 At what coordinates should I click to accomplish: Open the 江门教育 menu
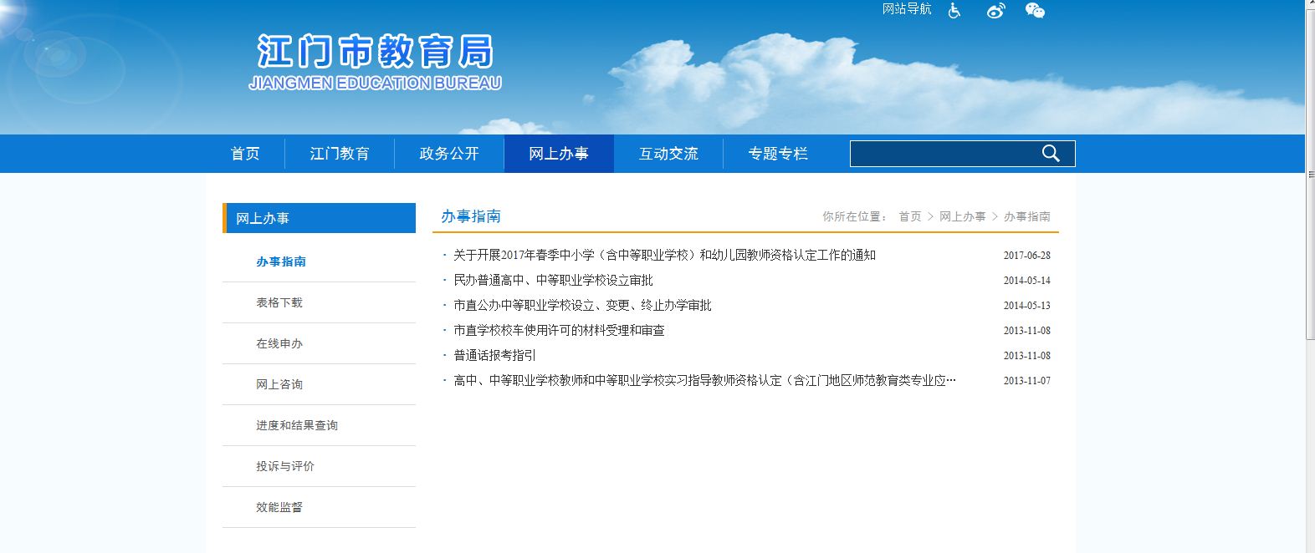340,154
